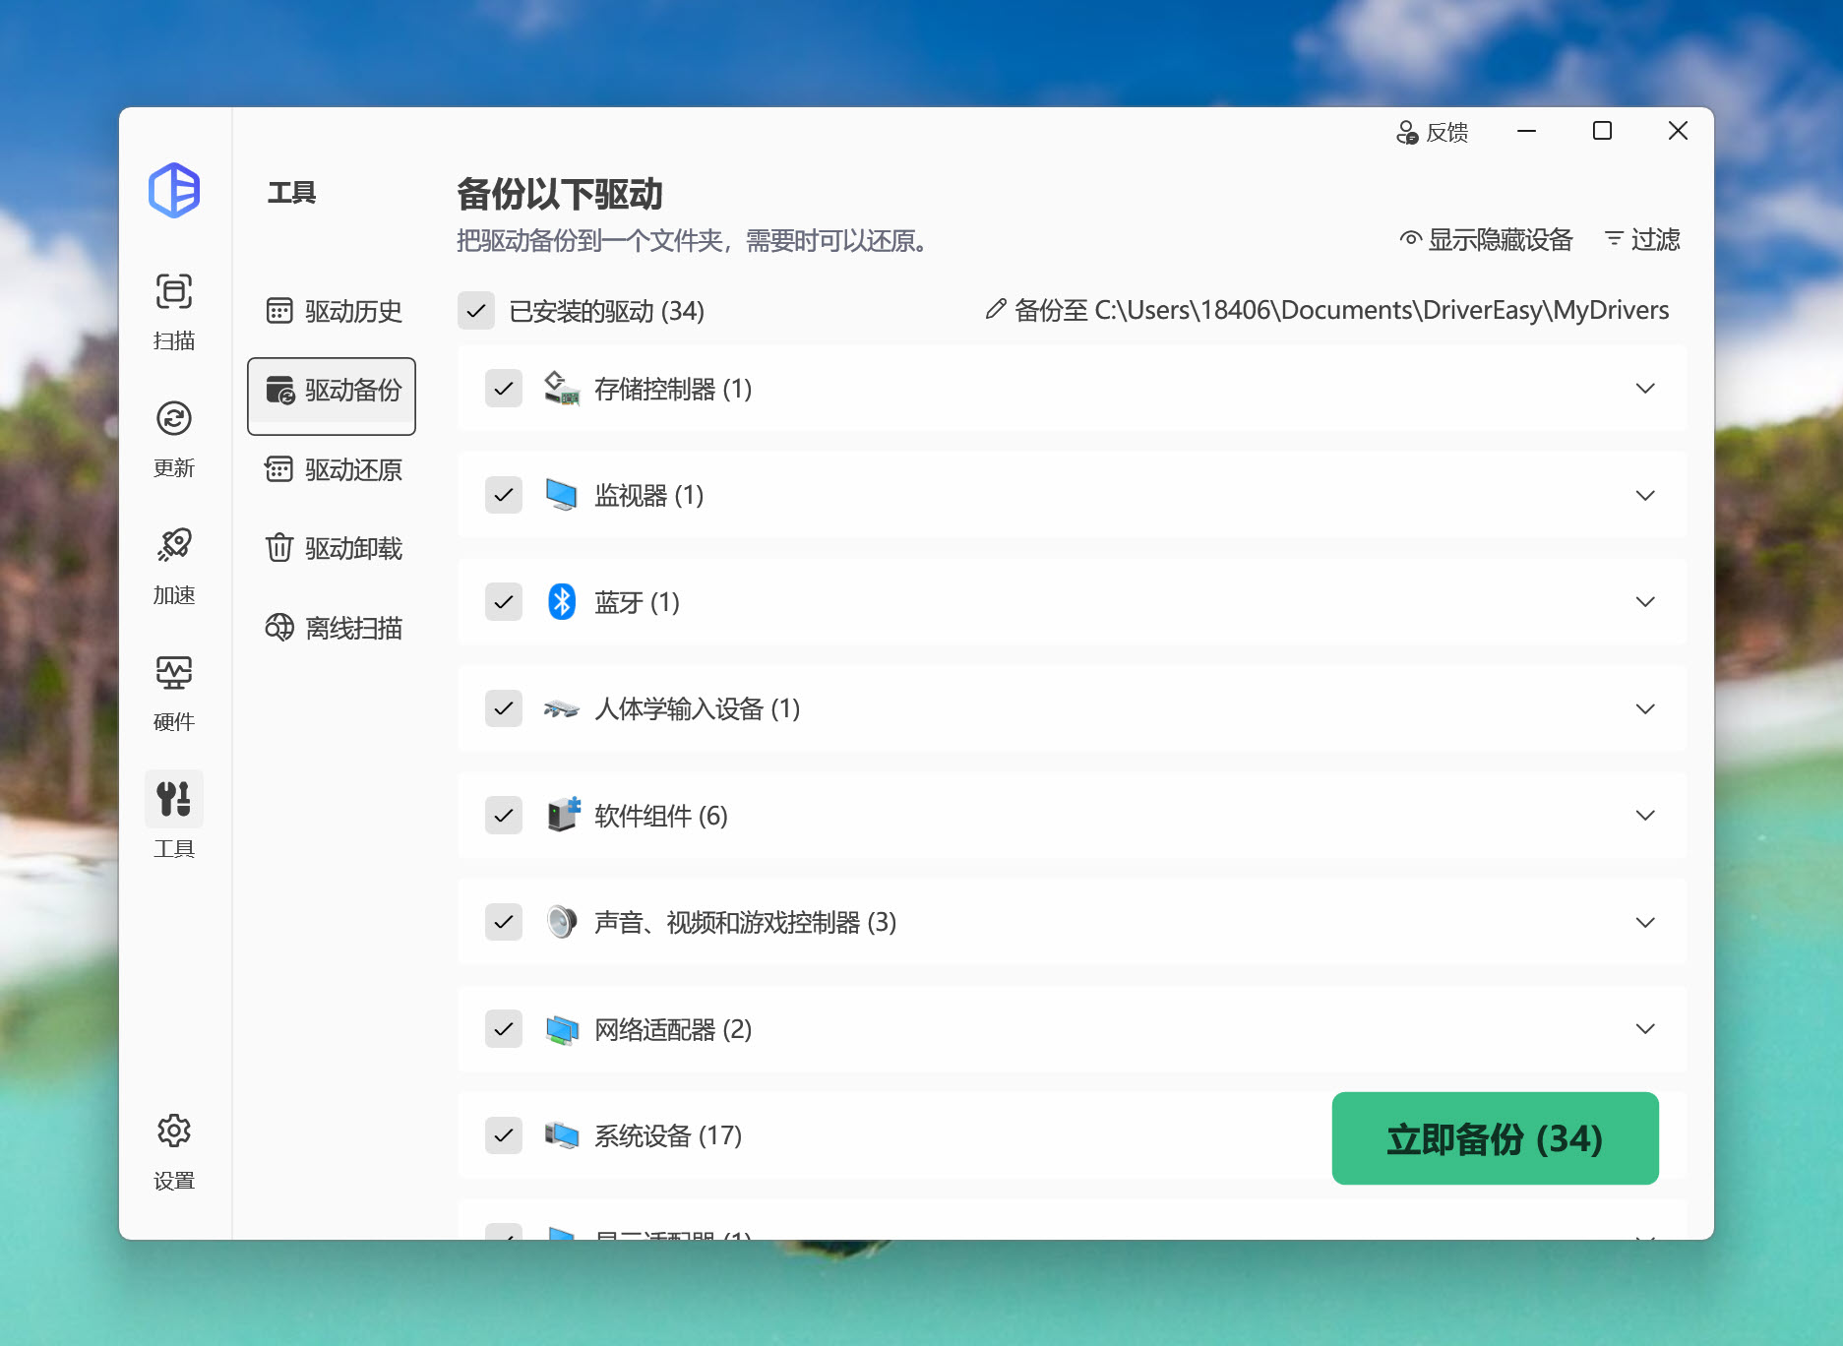Open Settings (设置) gear icon

tap(174, 1132)
